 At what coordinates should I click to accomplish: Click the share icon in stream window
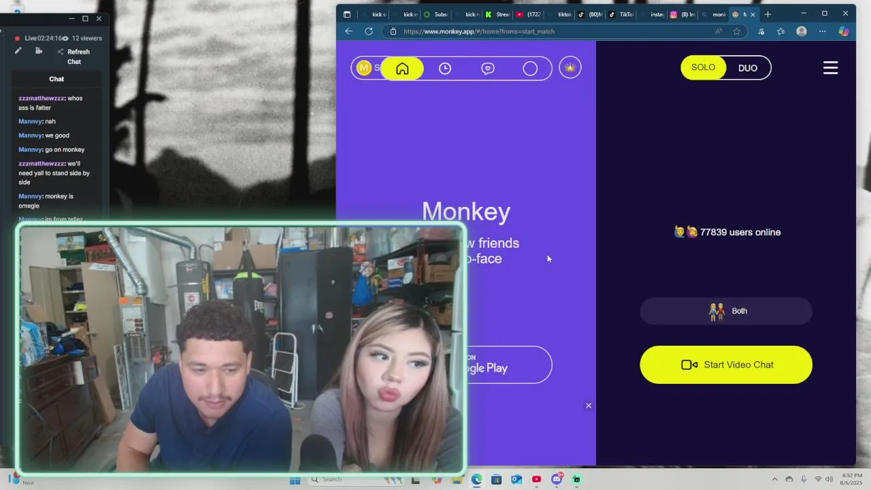pyautogui.click(x=61, y=52)
